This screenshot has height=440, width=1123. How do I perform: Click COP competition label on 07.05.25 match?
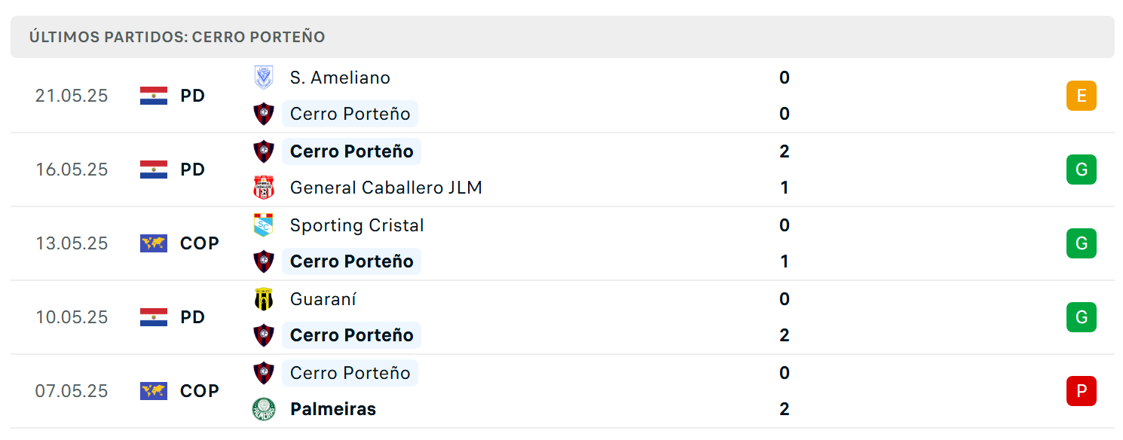click(x=200, y=391)
